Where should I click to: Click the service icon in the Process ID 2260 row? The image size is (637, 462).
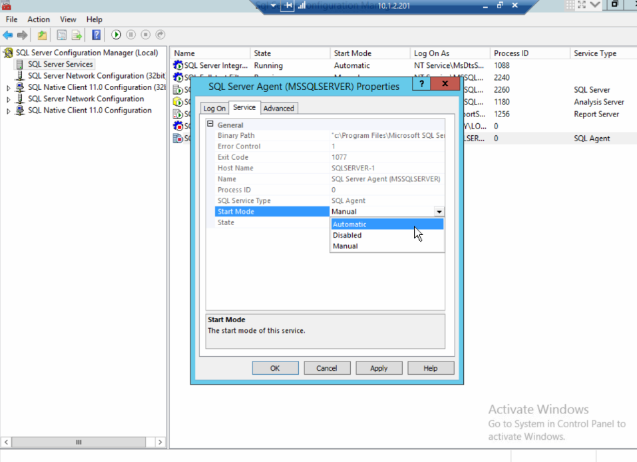pyautogui.click(x=178, y=89)
